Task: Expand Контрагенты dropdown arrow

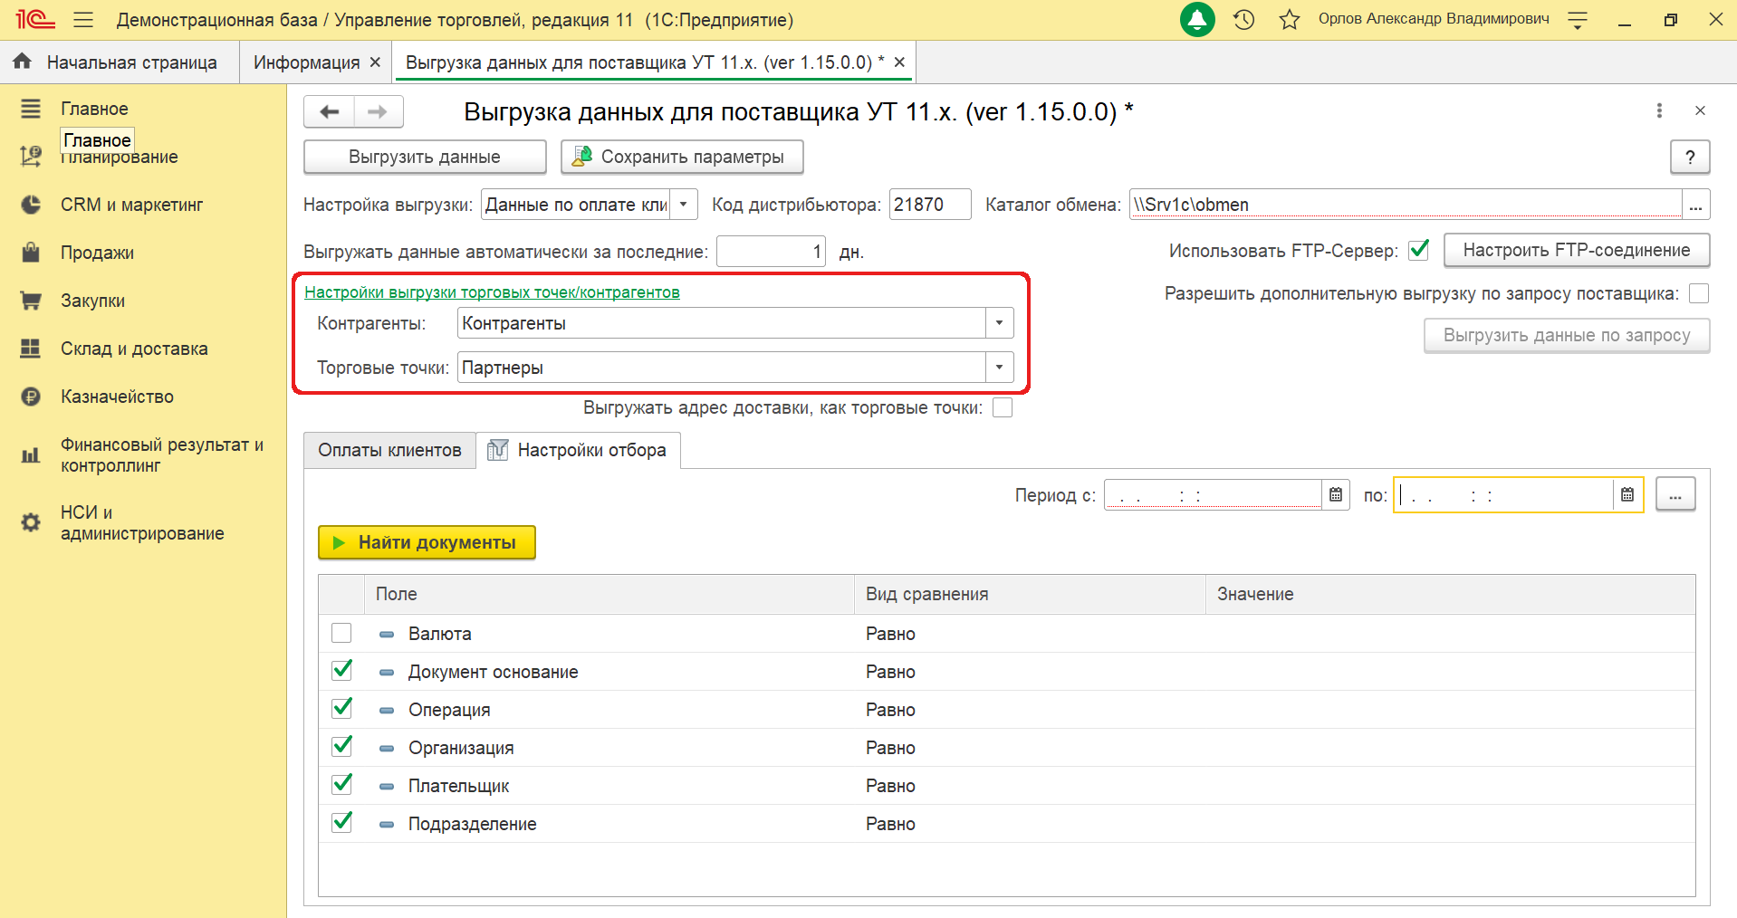Action: [x=999, y=323]
